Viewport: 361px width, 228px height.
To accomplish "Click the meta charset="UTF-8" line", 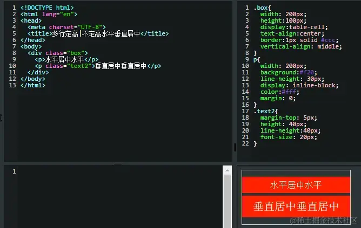I will click(x=67, y=27).
